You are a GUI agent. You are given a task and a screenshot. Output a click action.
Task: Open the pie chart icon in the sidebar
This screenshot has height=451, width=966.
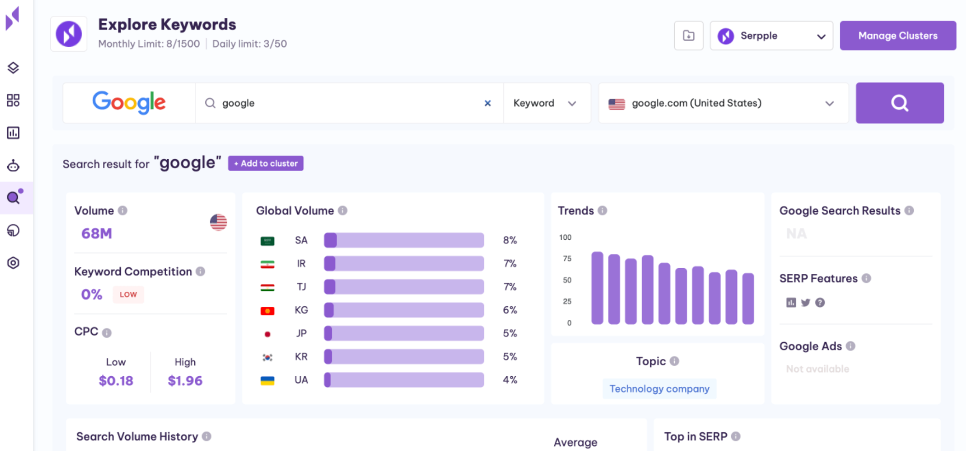coord(13,231)
